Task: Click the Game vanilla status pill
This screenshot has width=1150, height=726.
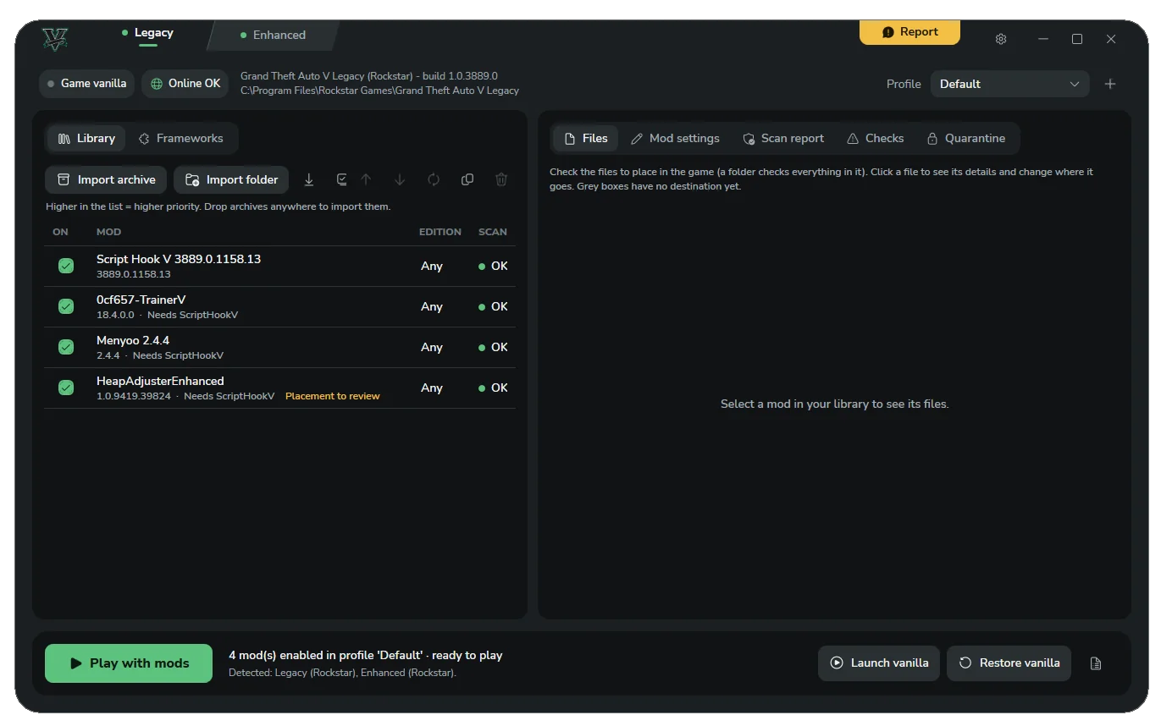Action: coord(86,84)
